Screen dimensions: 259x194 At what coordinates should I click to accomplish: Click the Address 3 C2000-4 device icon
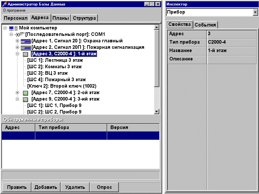(25, 54)
